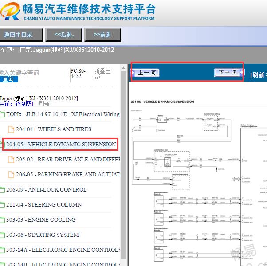Click folder icon beside 303-14A ELECTRONIC ENGINE CONTROLS
267x266 pixels.
(2, 250)
